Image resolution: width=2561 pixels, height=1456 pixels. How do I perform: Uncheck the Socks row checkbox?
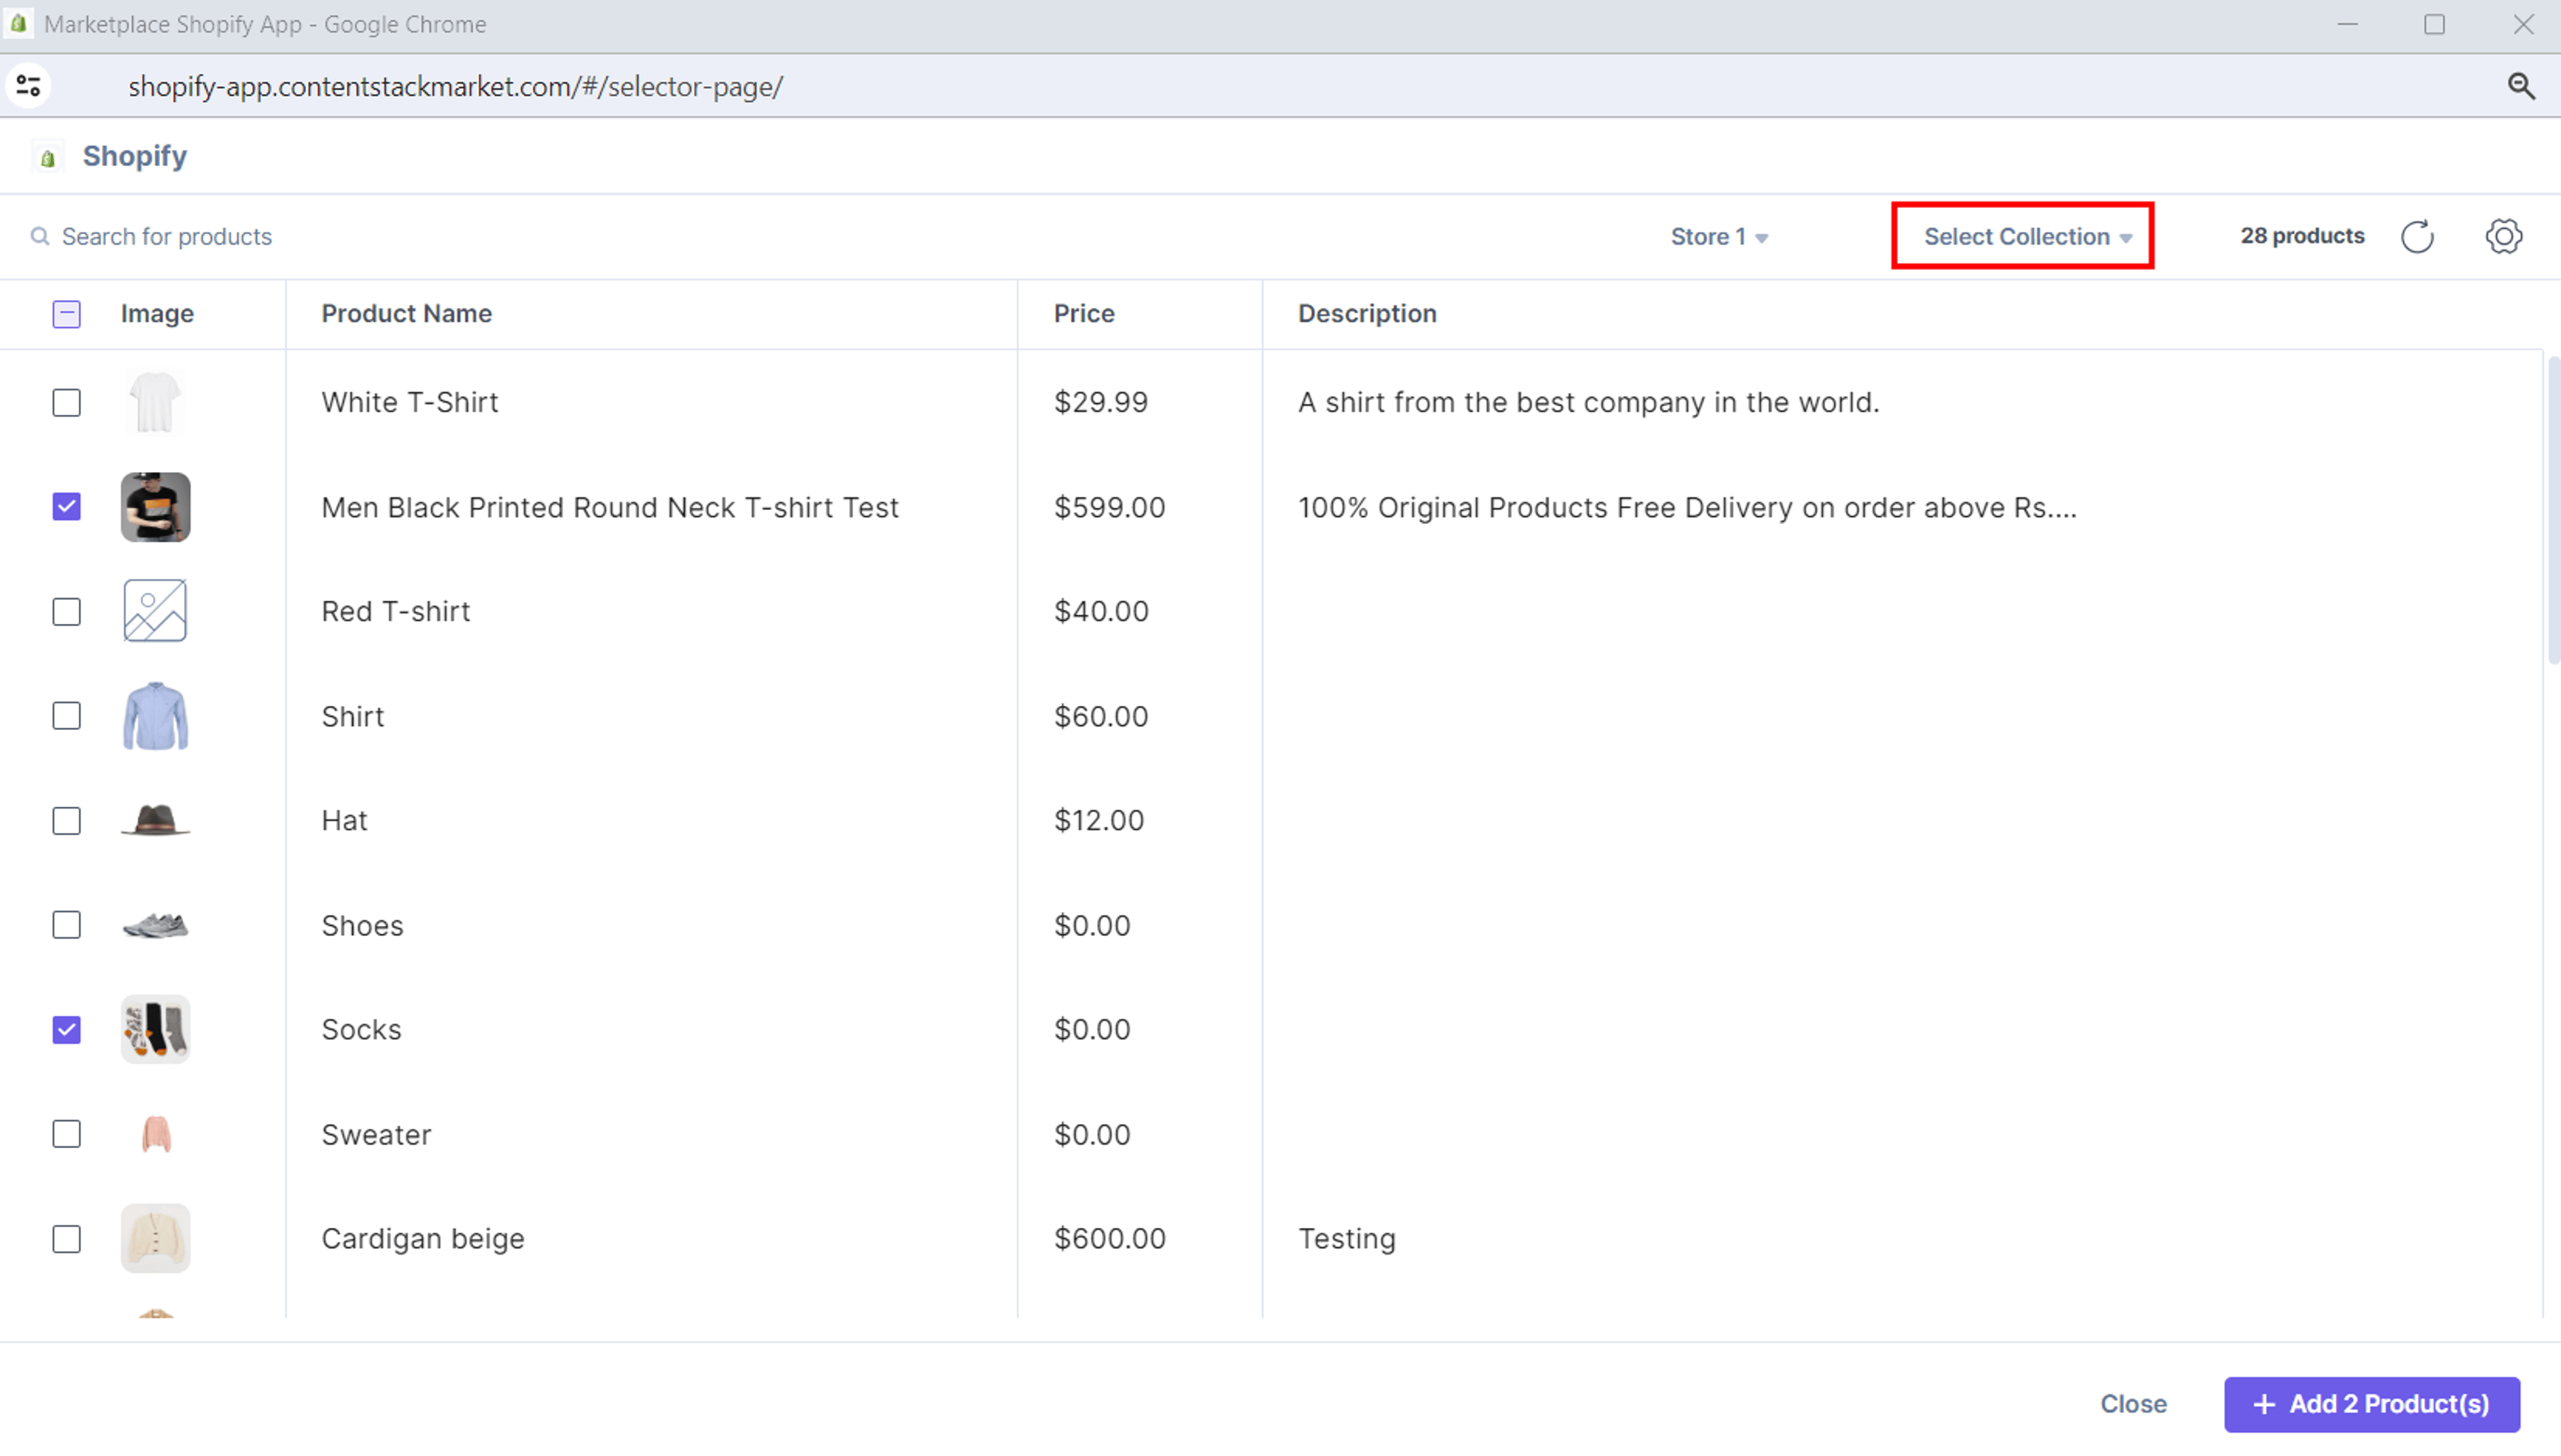click(67, 1029)
